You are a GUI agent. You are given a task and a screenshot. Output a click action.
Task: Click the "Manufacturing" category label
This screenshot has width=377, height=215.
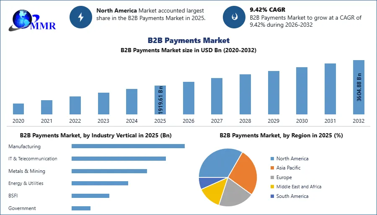pyautogui.click(x=25, y=147)
